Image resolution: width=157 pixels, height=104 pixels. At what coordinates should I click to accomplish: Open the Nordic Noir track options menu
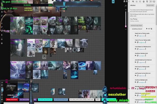[145, 36]
